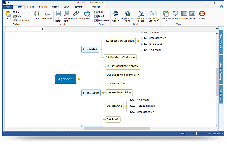This screenshot has width=227, height=145.
Task: Insert a new Branch
Action: 37,15
